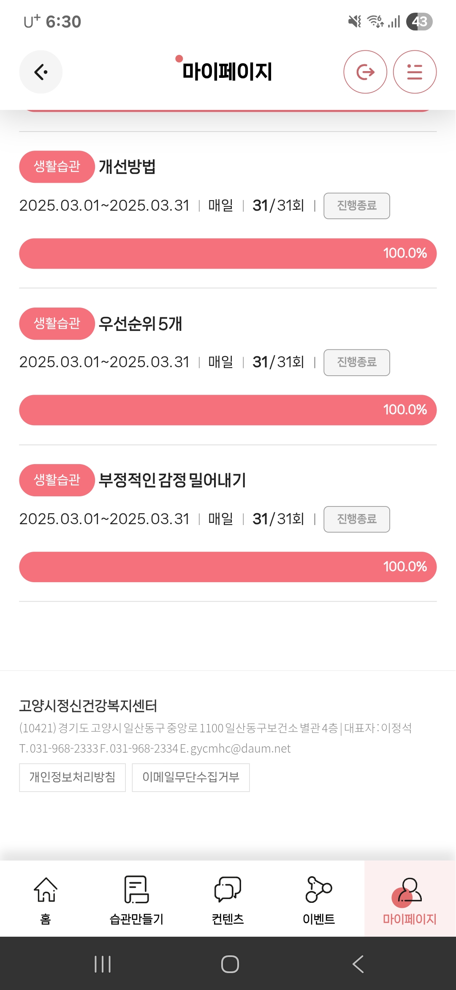Viewport: 456px width, 990px height.
Task: Tap 개선방법 100% progress bar
Action: pos(228,253)
